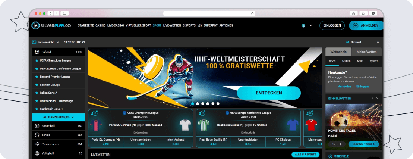Image resolution: width=413 pixels, height=159 pixels.
Task: Switch to the Meine Wetten tab
Action: [x=367, y=52]
